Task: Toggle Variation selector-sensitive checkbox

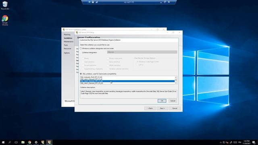Action: pyautogui.click(x=108, y=69)
